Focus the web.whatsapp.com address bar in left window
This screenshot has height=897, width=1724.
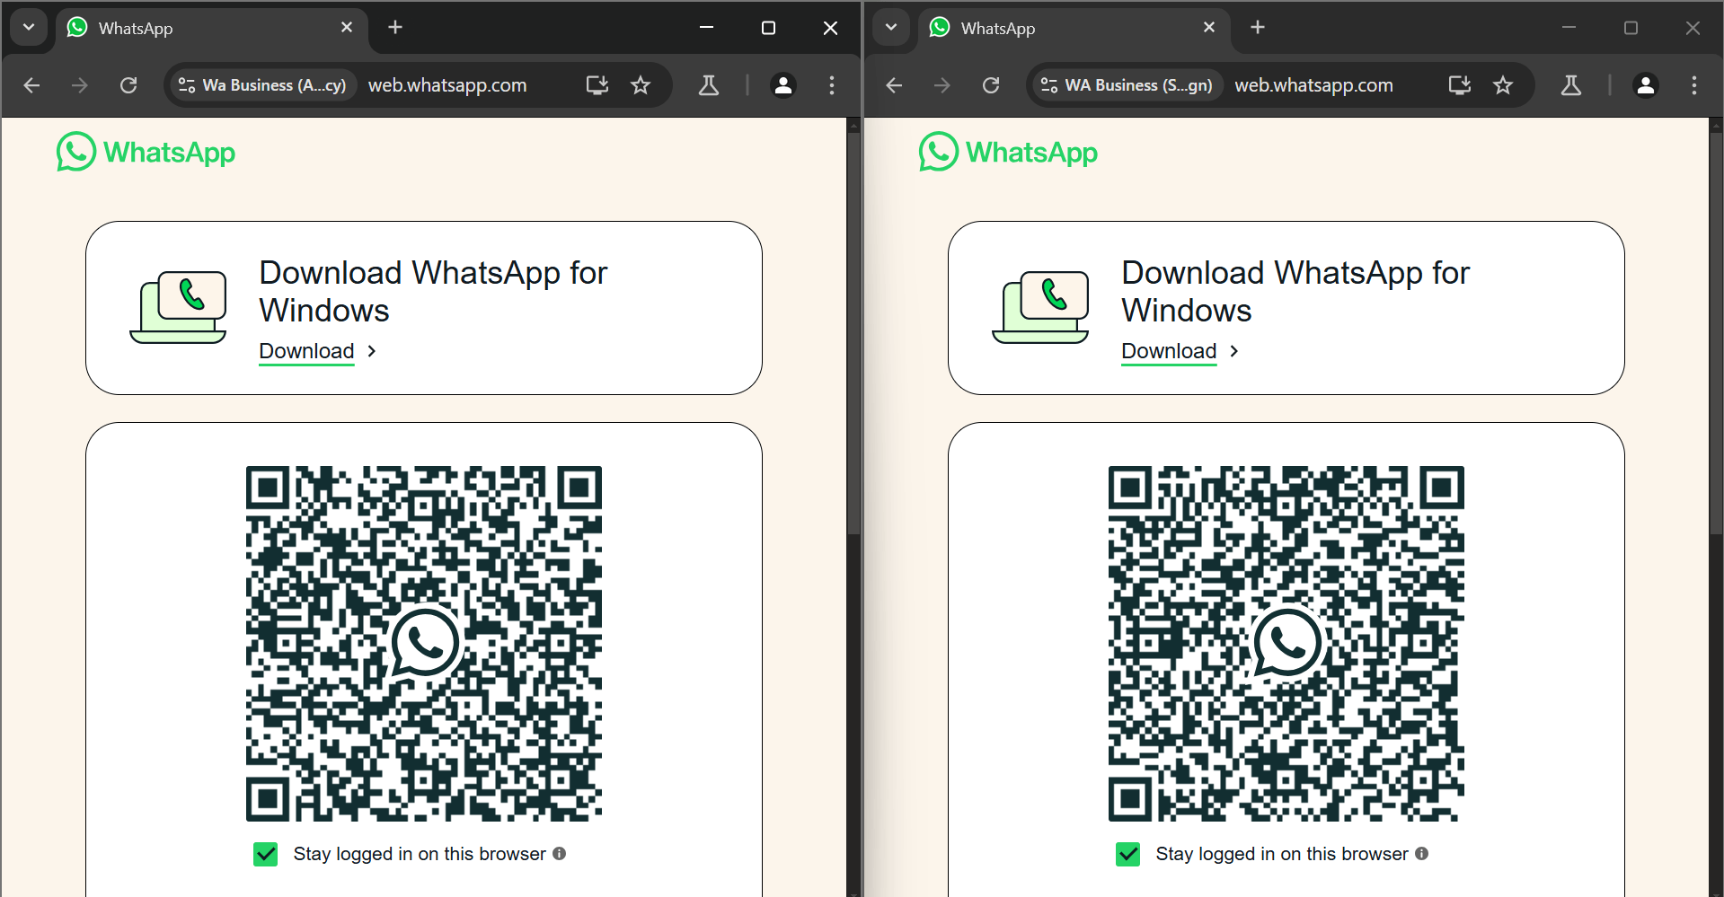tap(447, 85)
